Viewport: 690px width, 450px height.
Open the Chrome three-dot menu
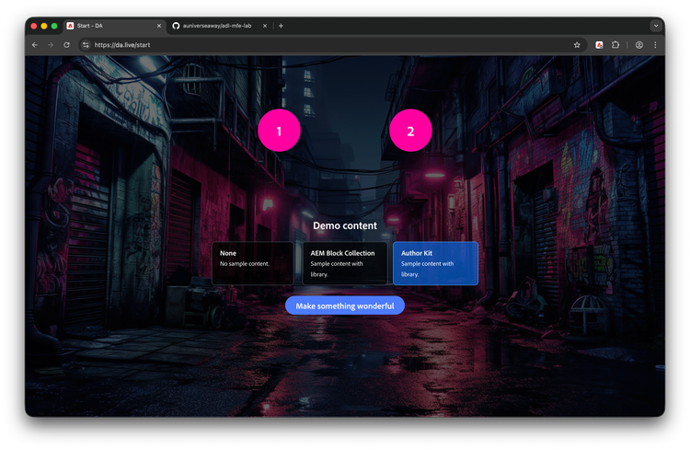point(655,44)
